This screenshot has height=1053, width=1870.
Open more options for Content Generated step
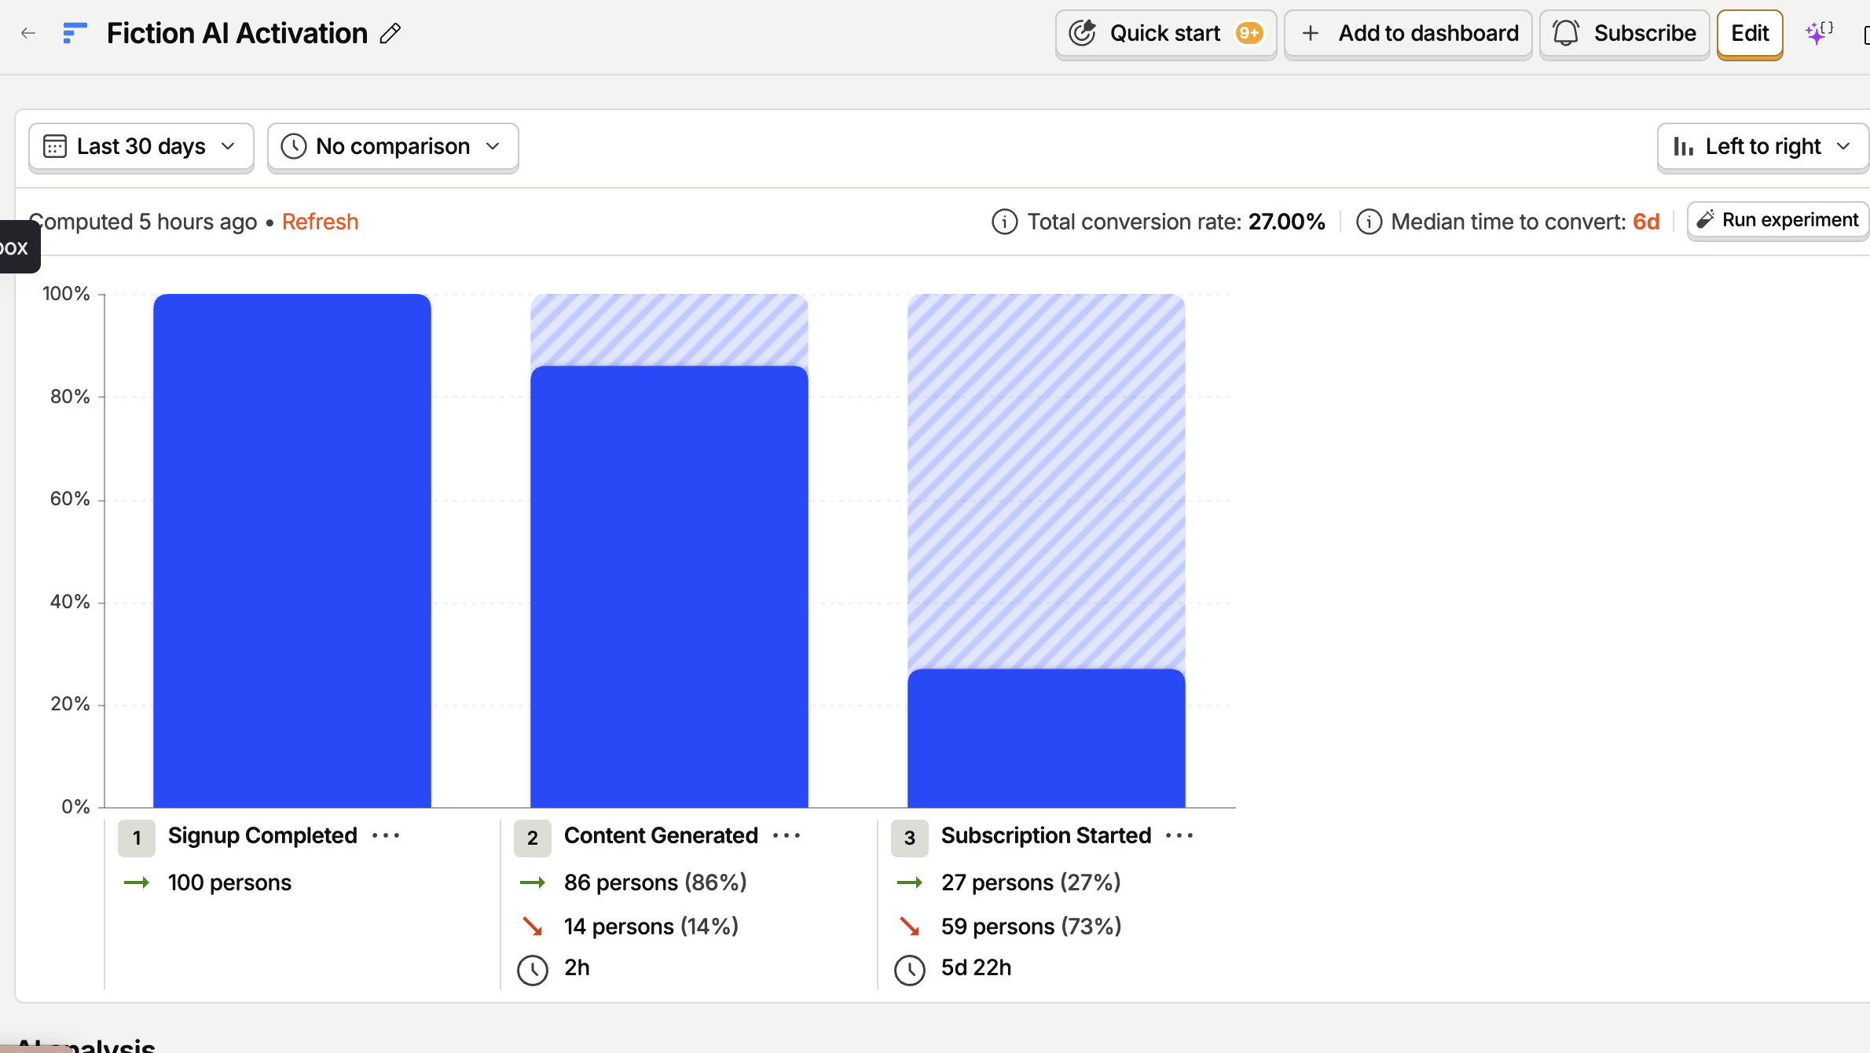click(x=786, y=835)
